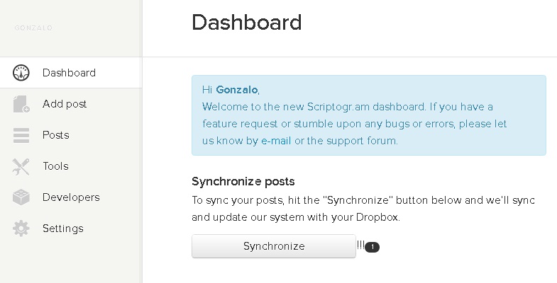Click the GONZALO logo in the sidebar header
Viewport: 557px width, 283px height.
tap(33, 28)
